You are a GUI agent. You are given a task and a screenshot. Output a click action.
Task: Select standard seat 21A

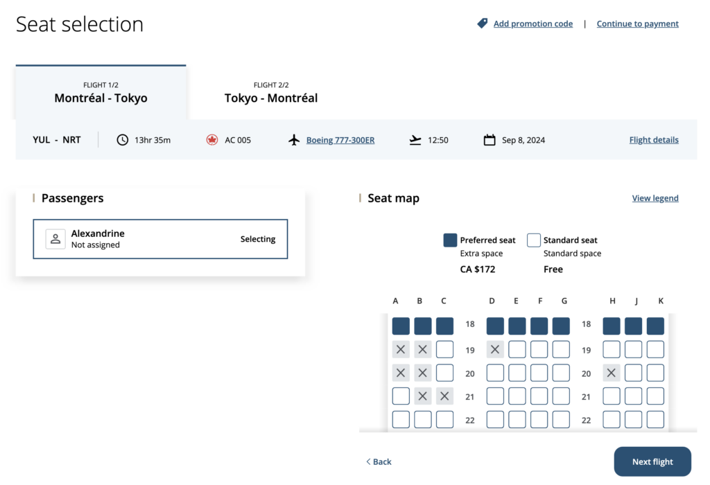(x=401, y=396)
